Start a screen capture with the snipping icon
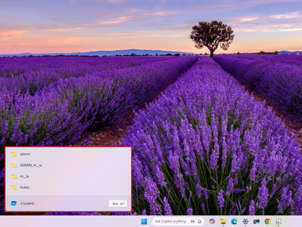The width and height of the screenshot is (302, 227). coord(279,221)
